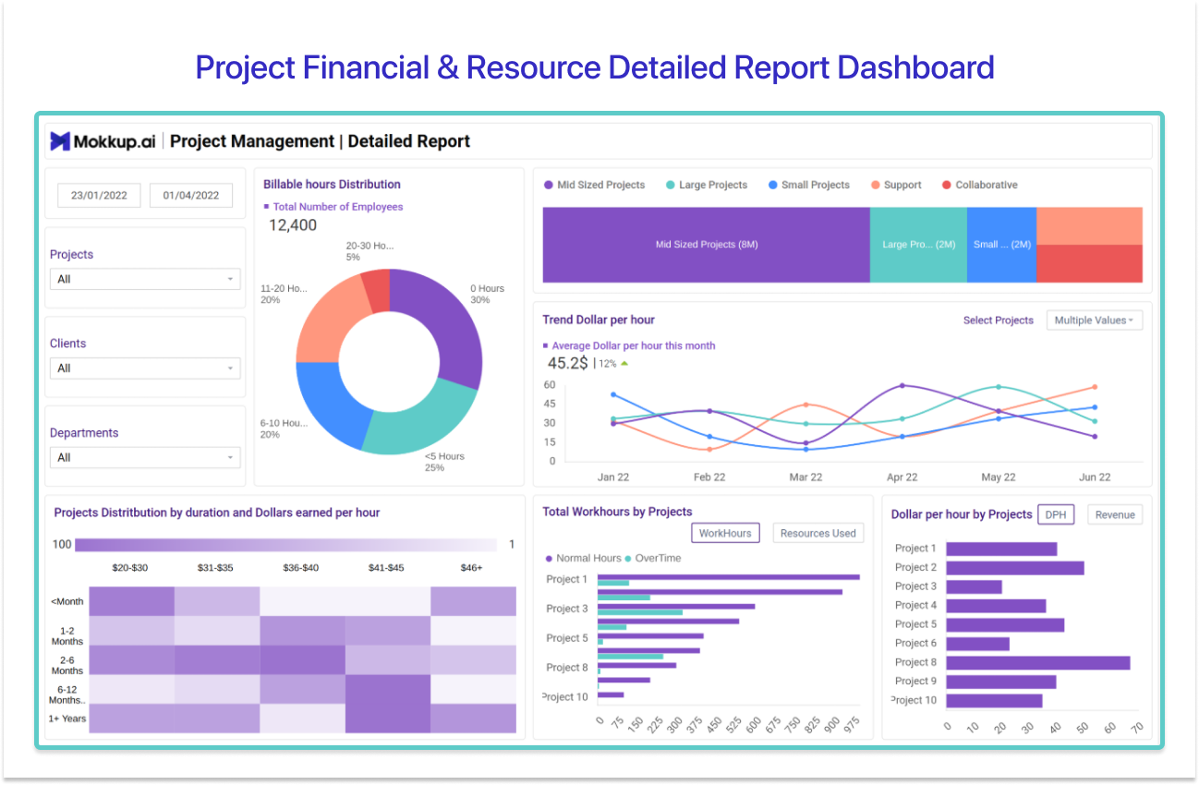Click the 1+ Years heatmap row label
This screenshot has width=1199, height=785.
[67, 718]
